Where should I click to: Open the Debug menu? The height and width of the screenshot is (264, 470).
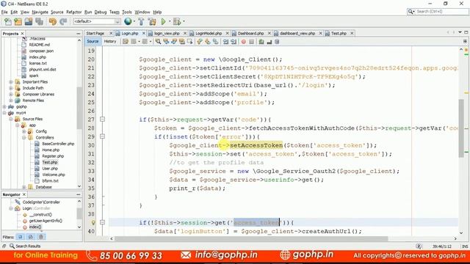click(x=101, y=12)
